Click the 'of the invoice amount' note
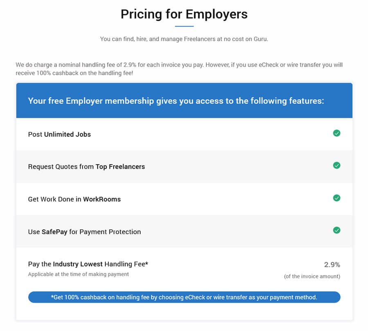 click(312, 276)
